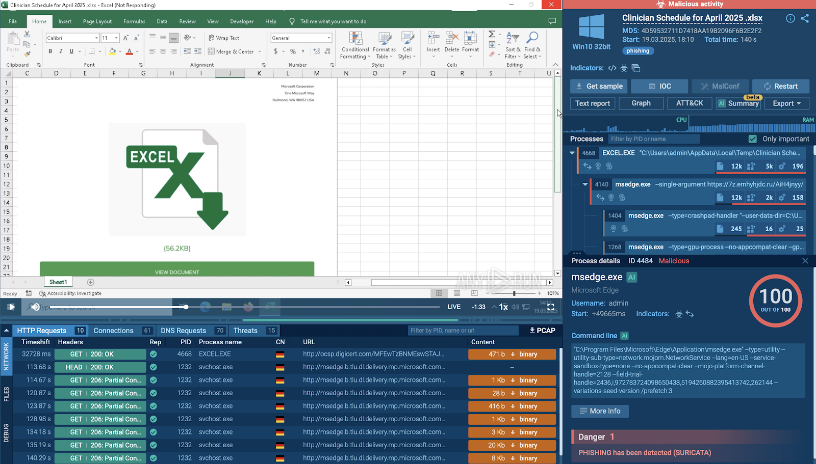The image size is (816, 464).
Task: Click the AI Summary beta button
Action: click(x=738, y=103)
